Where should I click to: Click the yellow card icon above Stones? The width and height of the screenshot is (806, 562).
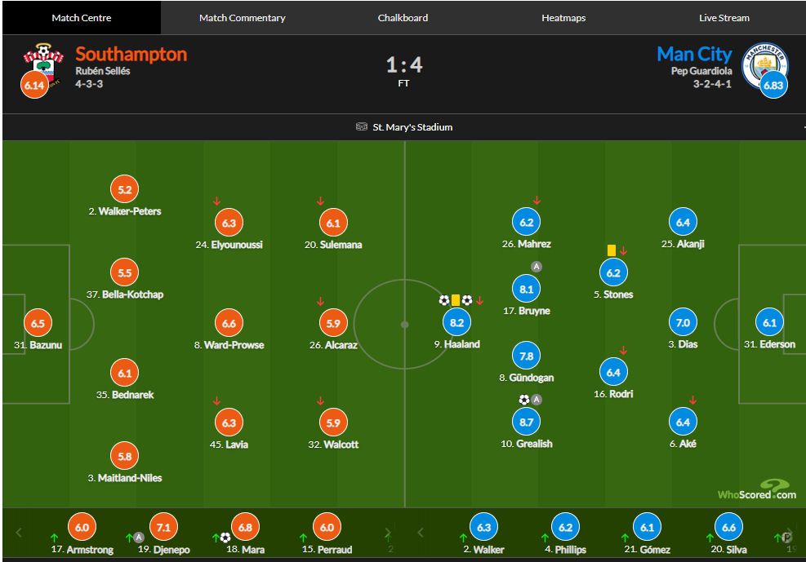[x=611, y=250]
